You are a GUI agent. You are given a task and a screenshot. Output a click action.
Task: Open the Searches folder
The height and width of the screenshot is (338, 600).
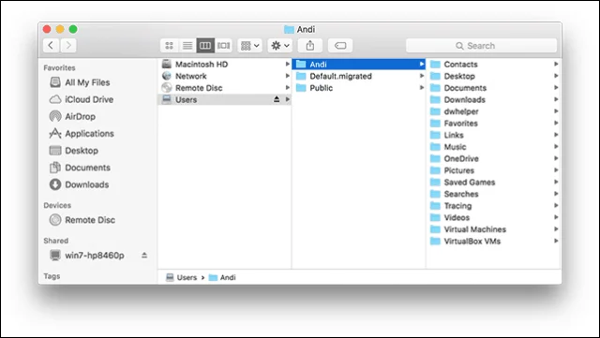coord(494,194)
